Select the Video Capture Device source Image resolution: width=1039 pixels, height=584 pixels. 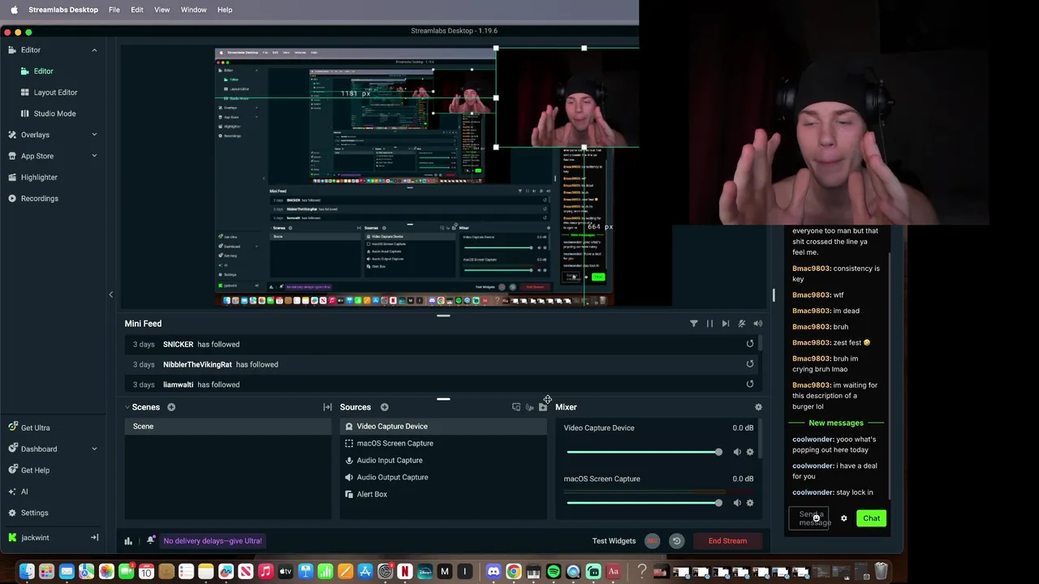[443, 427]
